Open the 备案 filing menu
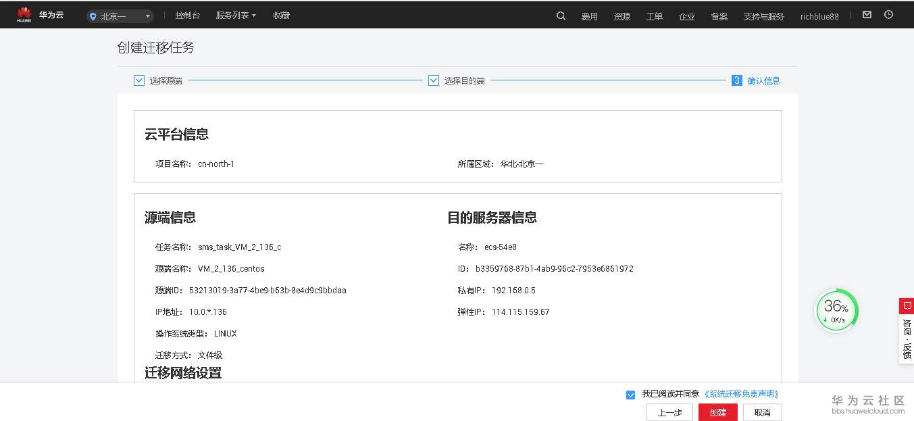Viewport: 914px width, 421px height. point(719,16)
